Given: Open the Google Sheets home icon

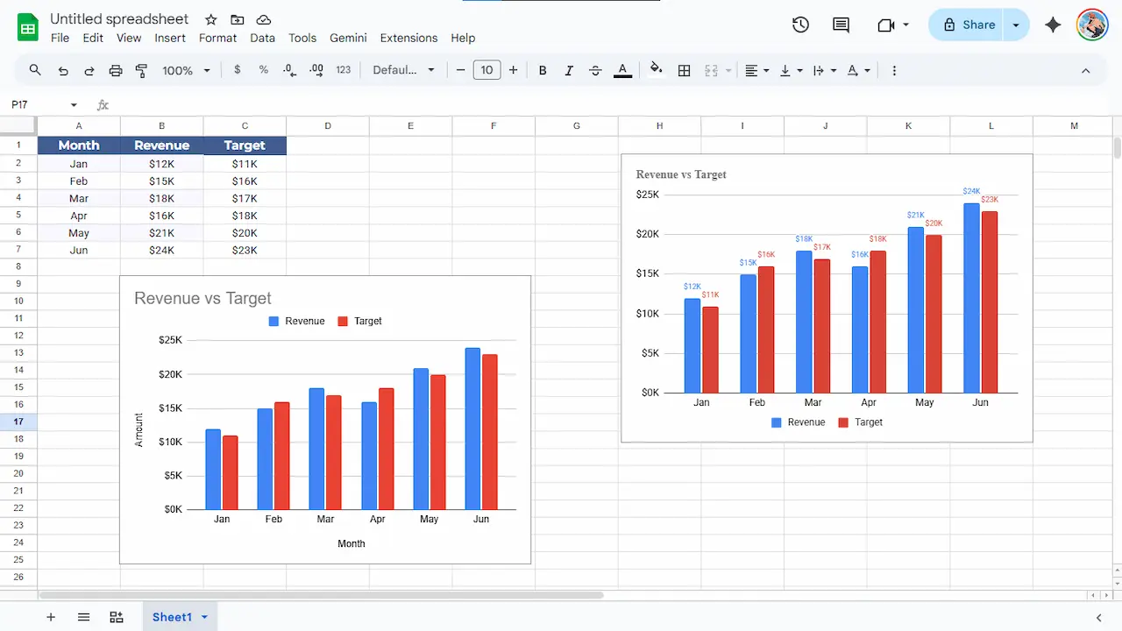Looking at the screenshot, I should (x=28, y=27).
